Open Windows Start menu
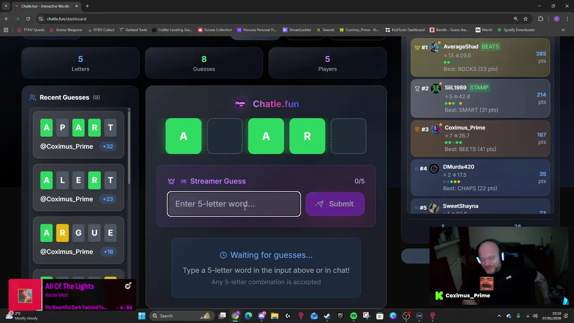 [142, 316]
